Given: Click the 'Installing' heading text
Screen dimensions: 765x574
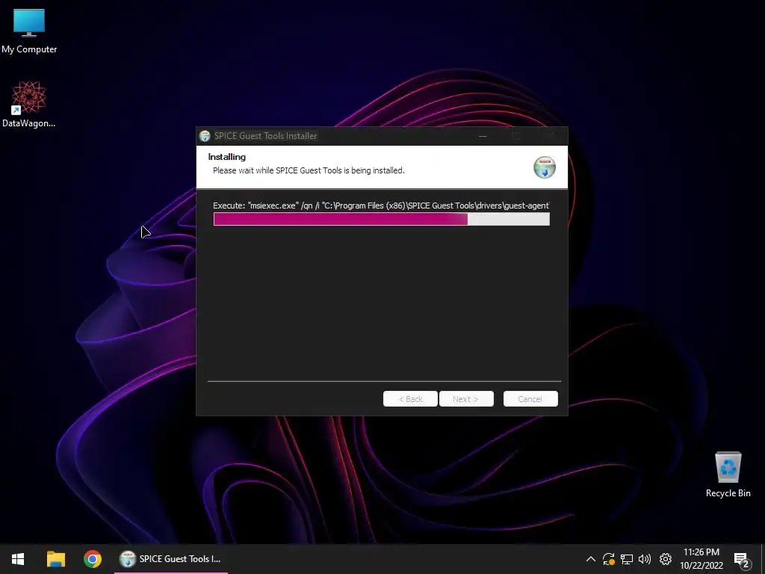Looking at the screenshot, I should 227,157.
